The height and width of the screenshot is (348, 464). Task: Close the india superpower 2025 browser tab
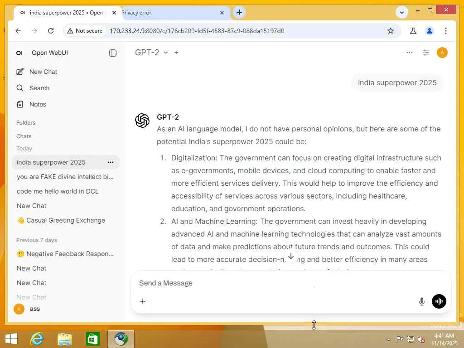click(114, 13)
